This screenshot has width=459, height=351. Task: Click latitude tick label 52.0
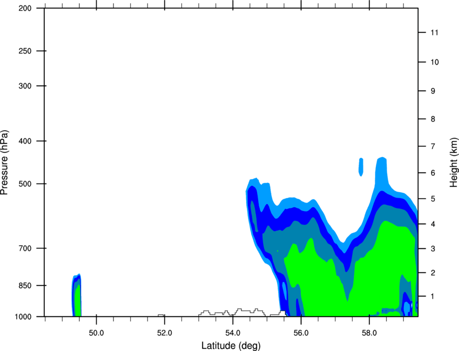[x=165, y=333]
